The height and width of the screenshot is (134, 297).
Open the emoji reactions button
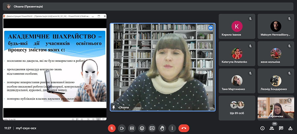[x=142, y=128]
